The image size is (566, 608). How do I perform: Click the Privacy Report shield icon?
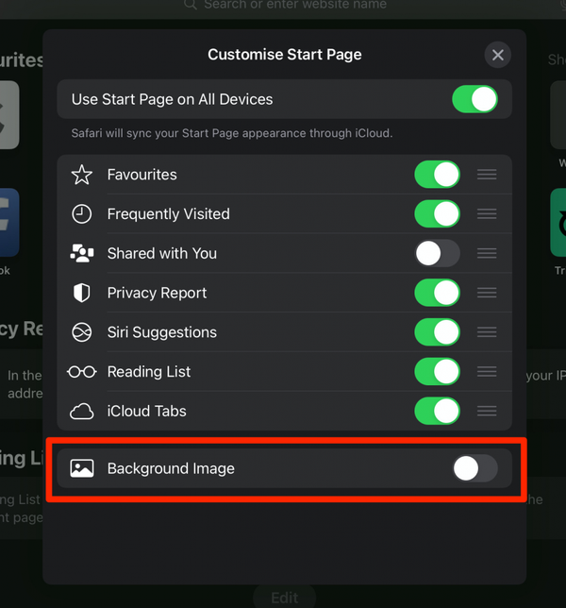pyautogui.click(x=82, y=293)
